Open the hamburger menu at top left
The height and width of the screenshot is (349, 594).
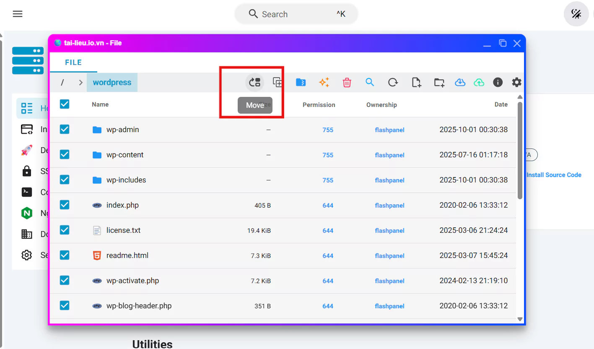click(x=18, y=14)
